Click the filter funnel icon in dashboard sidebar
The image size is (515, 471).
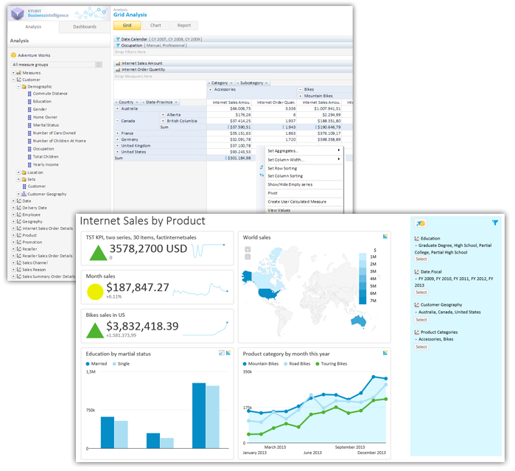pyautogui.click(x=494, y=223)
